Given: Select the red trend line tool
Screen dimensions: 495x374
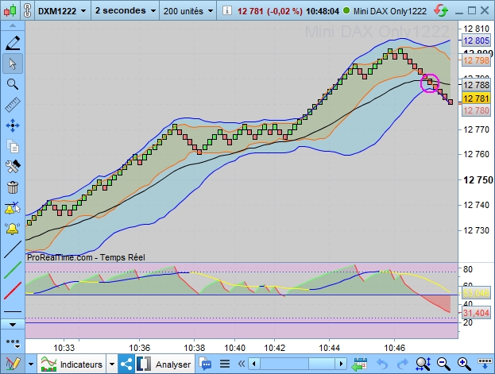Looking at the screenshot, I should [13, 291].
